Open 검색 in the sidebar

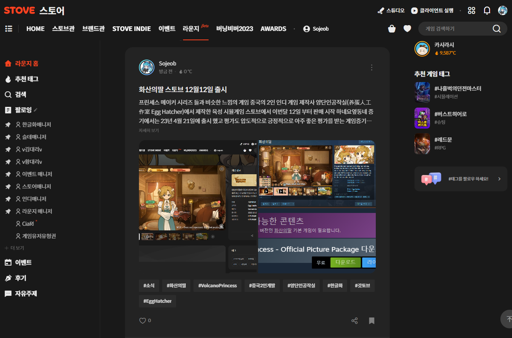(x=15, y=94)
